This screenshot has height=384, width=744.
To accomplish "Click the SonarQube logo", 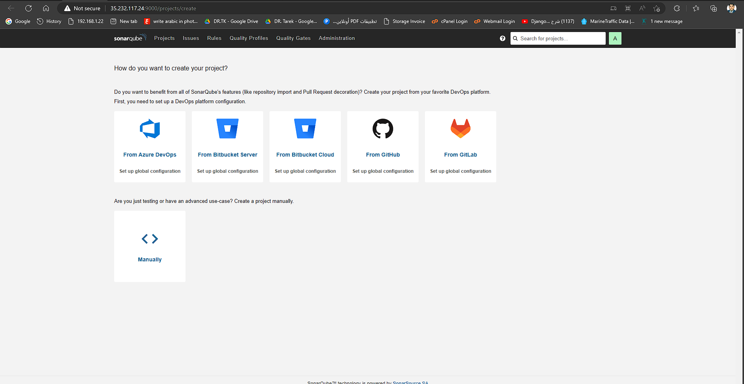I will click(130, 38).
